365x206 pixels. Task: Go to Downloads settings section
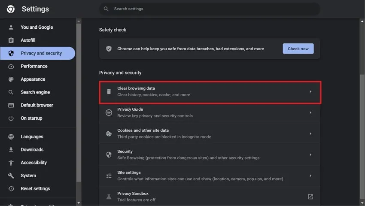[32, 150]
